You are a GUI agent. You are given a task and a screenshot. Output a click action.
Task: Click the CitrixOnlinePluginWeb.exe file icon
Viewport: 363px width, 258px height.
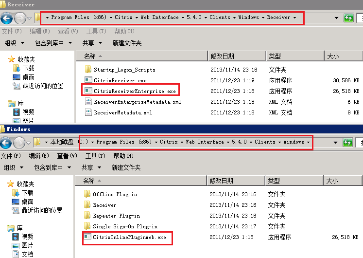coord(87,237)
